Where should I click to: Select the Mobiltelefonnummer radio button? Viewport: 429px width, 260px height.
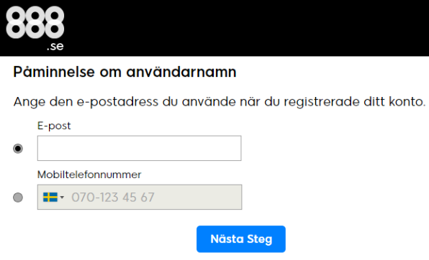pyautogui.click(x=18, y=198)
